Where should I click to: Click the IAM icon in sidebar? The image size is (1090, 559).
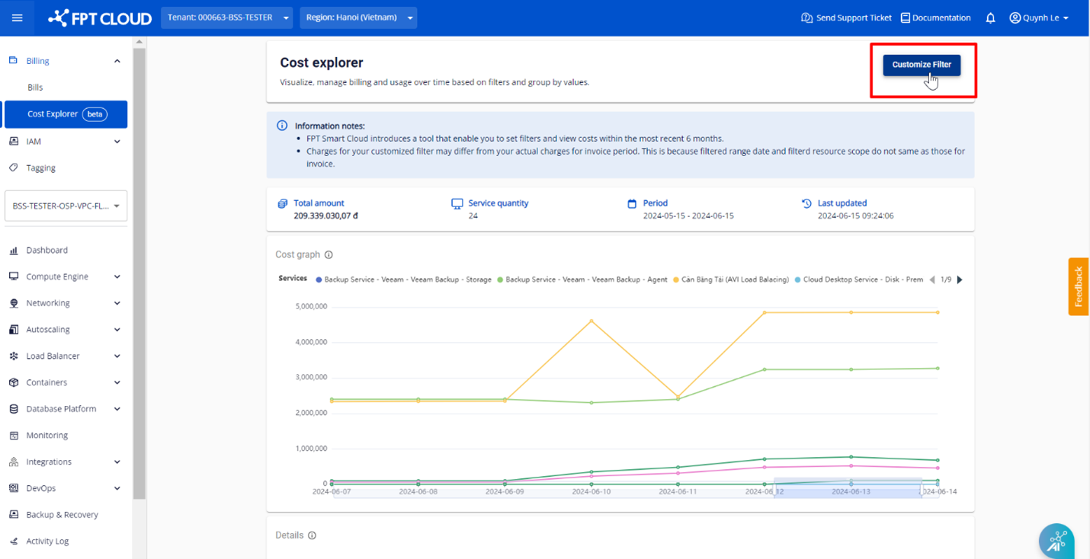pyautogui.click(x=13, y=142)
